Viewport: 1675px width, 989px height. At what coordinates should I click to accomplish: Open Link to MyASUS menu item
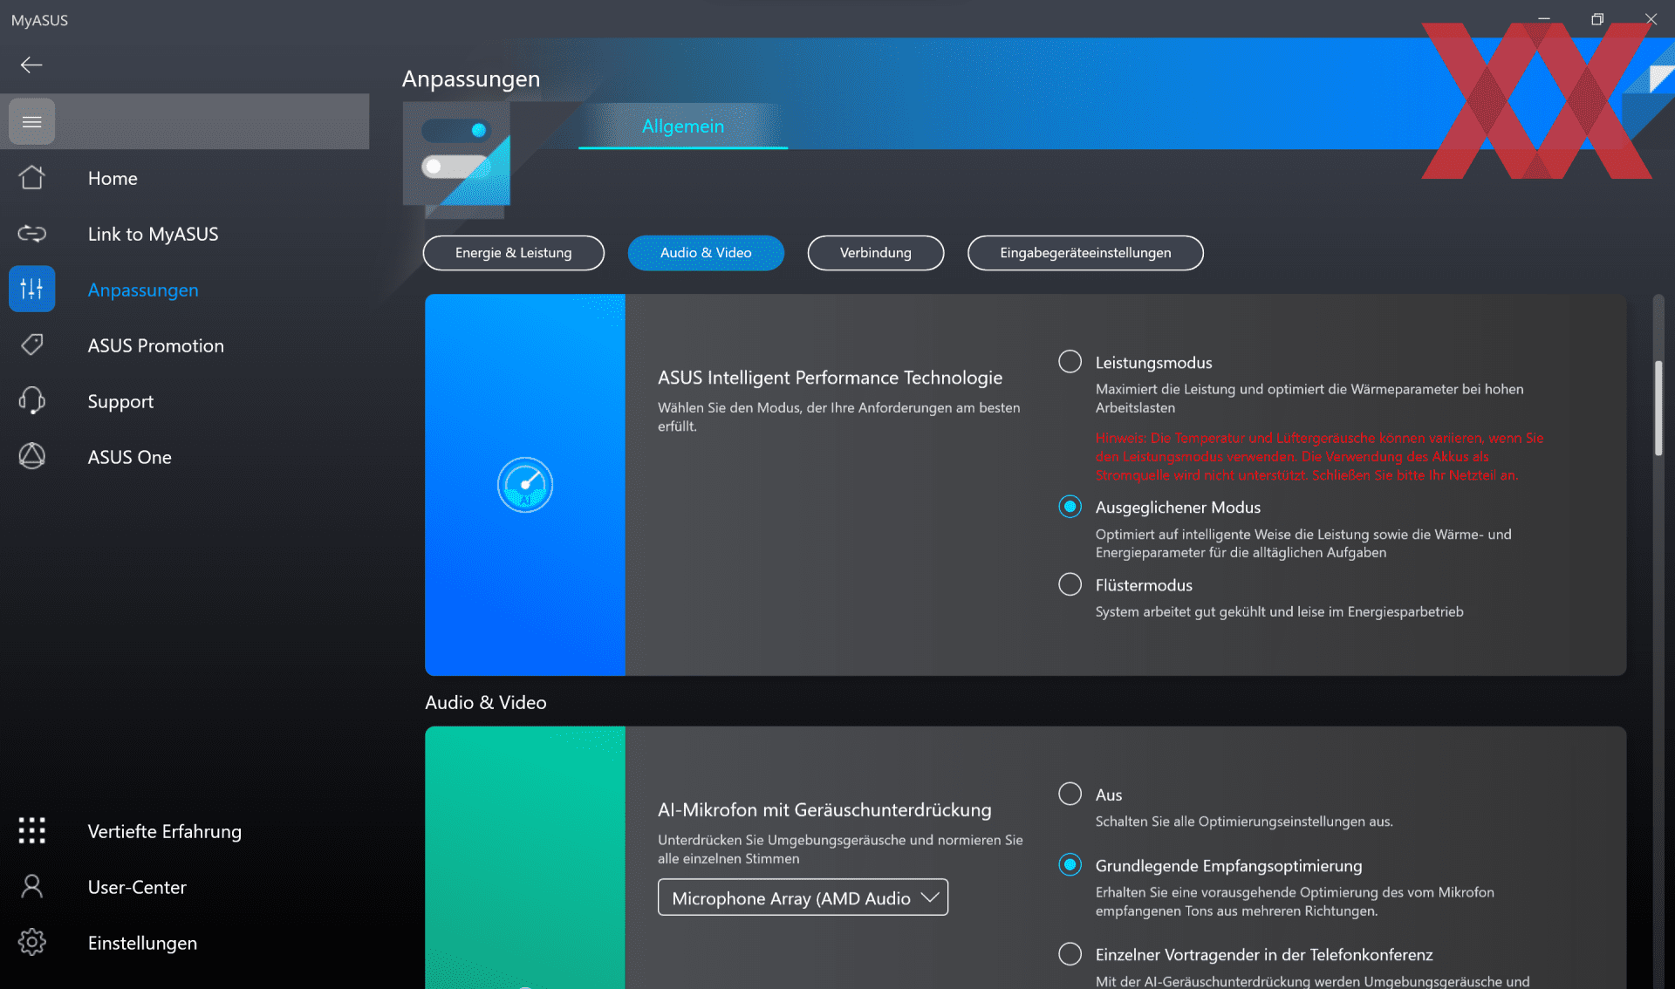pos(153,234)
